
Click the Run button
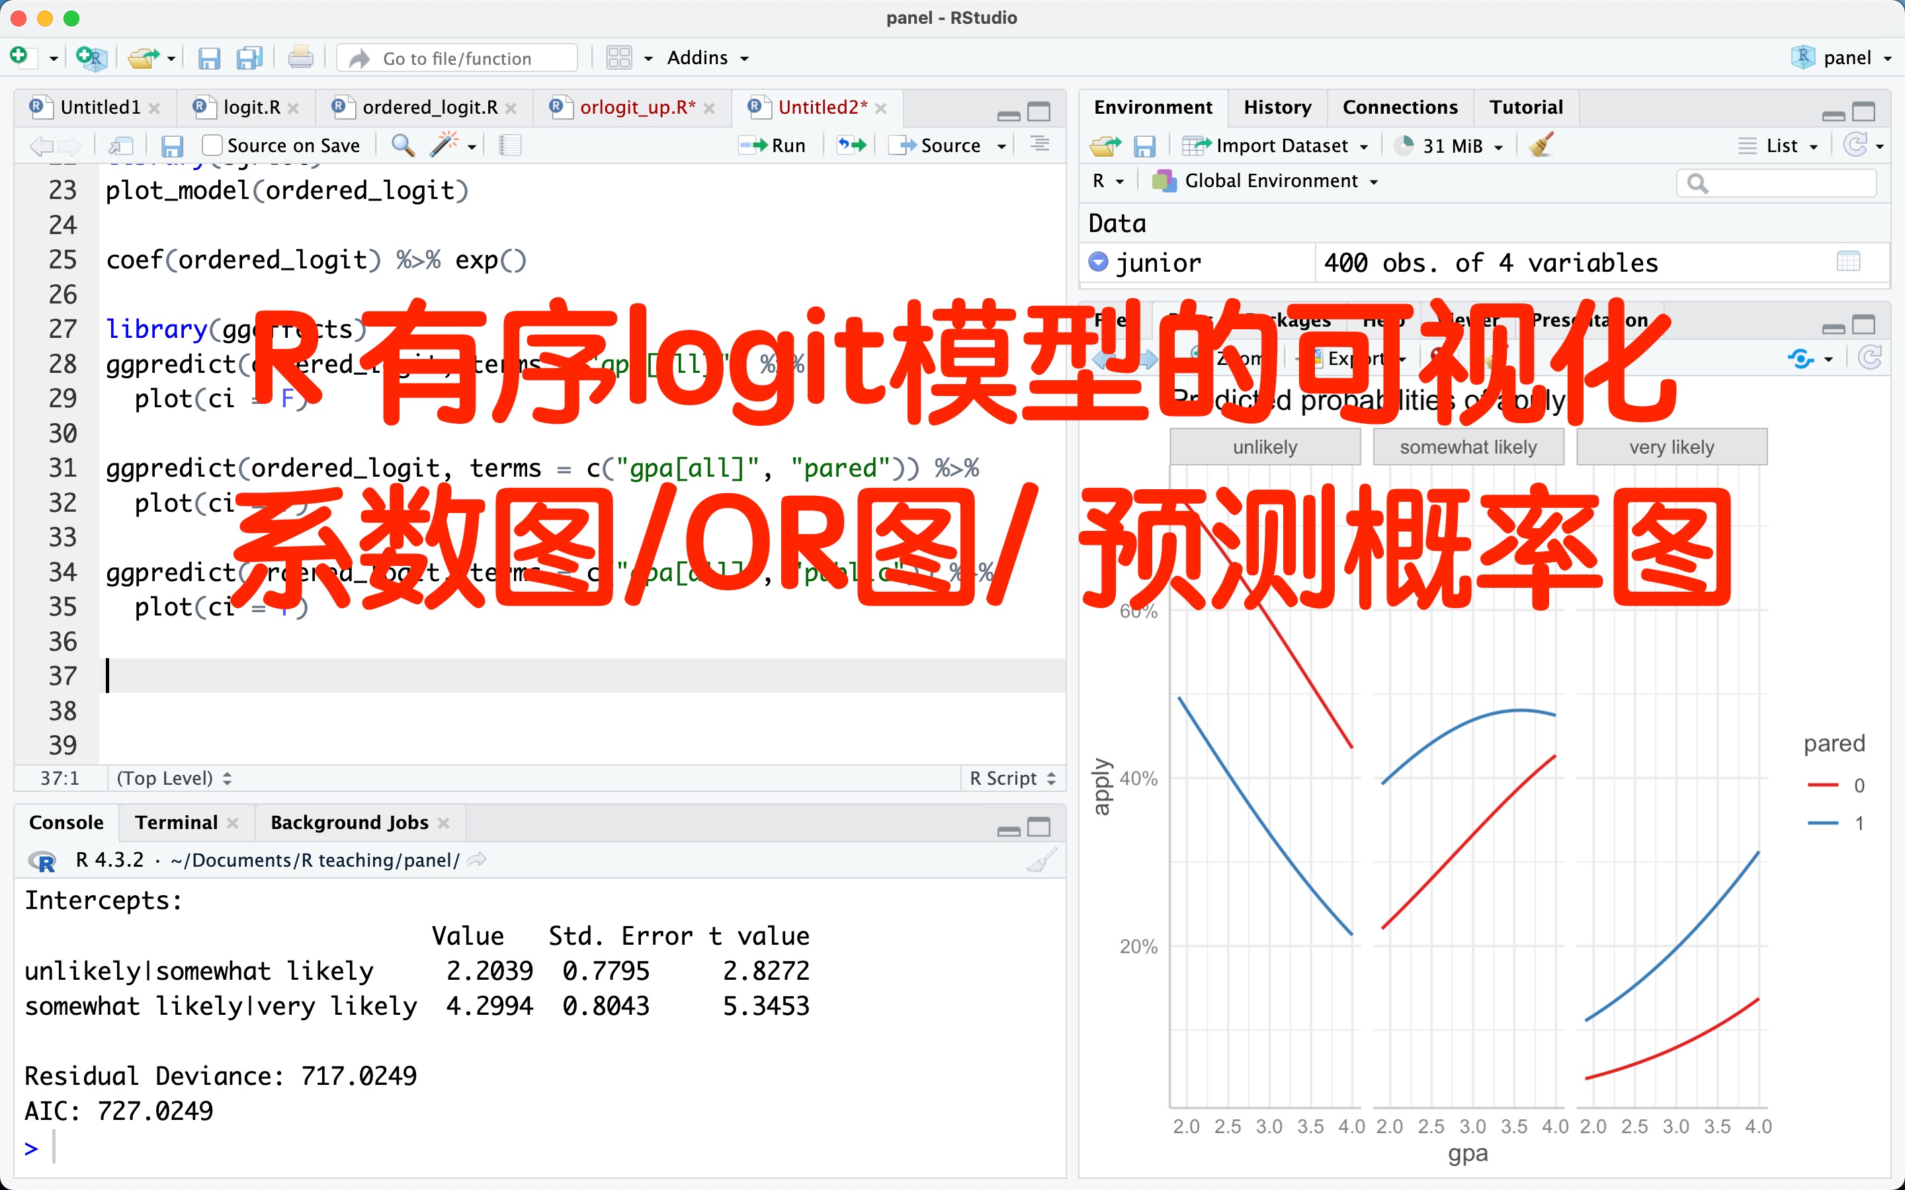(x=773, y=145)
